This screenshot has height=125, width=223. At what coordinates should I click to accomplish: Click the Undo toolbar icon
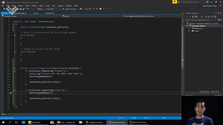(x=27, y=9)
